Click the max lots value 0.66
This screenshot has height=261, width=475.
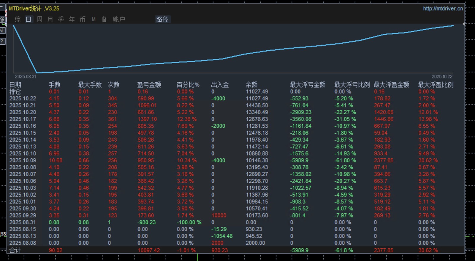[x=84, y=160]
